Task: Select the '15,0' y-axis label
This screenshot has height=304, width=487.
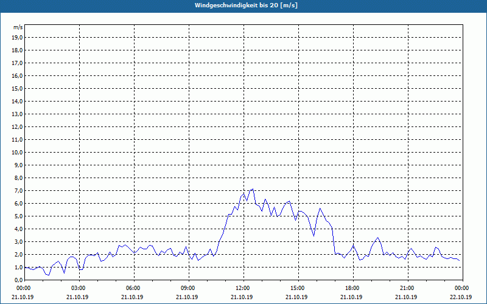Action: (17, 88)
